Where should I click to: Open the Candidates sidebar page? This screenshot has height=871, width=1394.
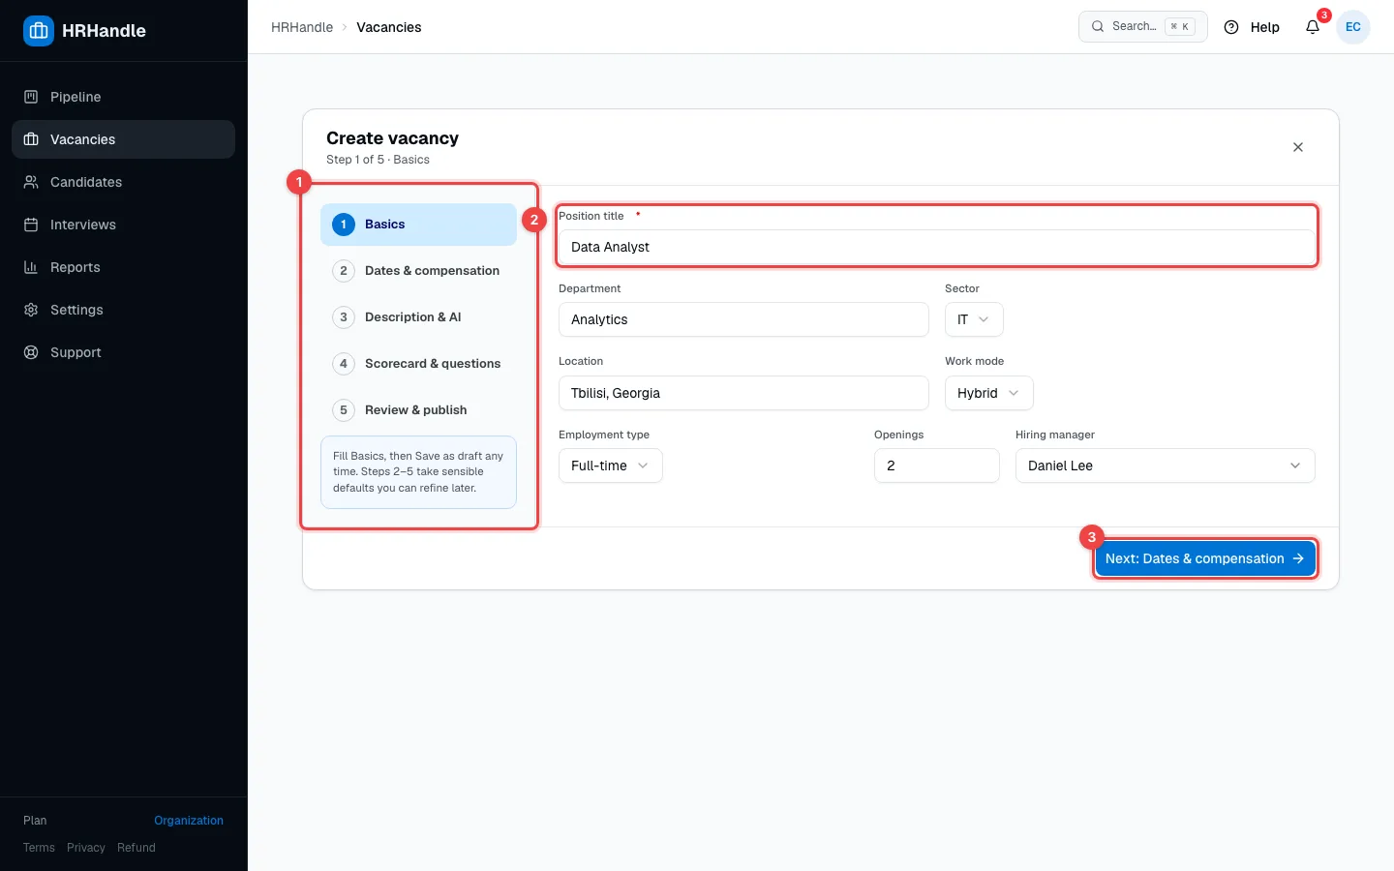coord(123,182)
